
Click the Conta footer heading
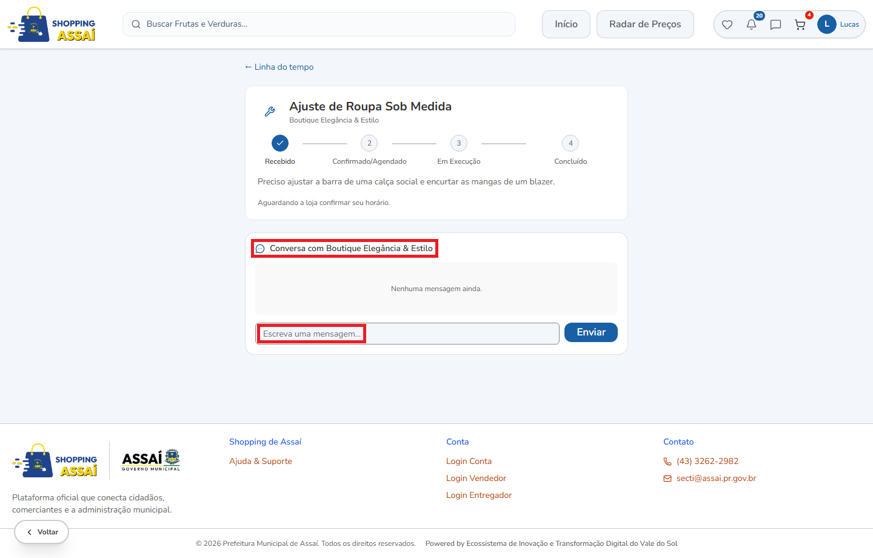coord(458,442)
